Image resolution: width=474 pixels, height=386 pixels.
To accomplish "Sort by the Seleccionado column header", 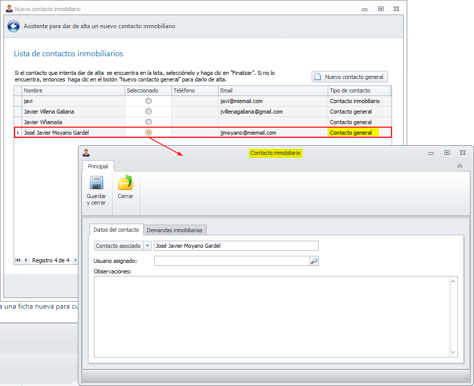I will click(x=148, y=90).
